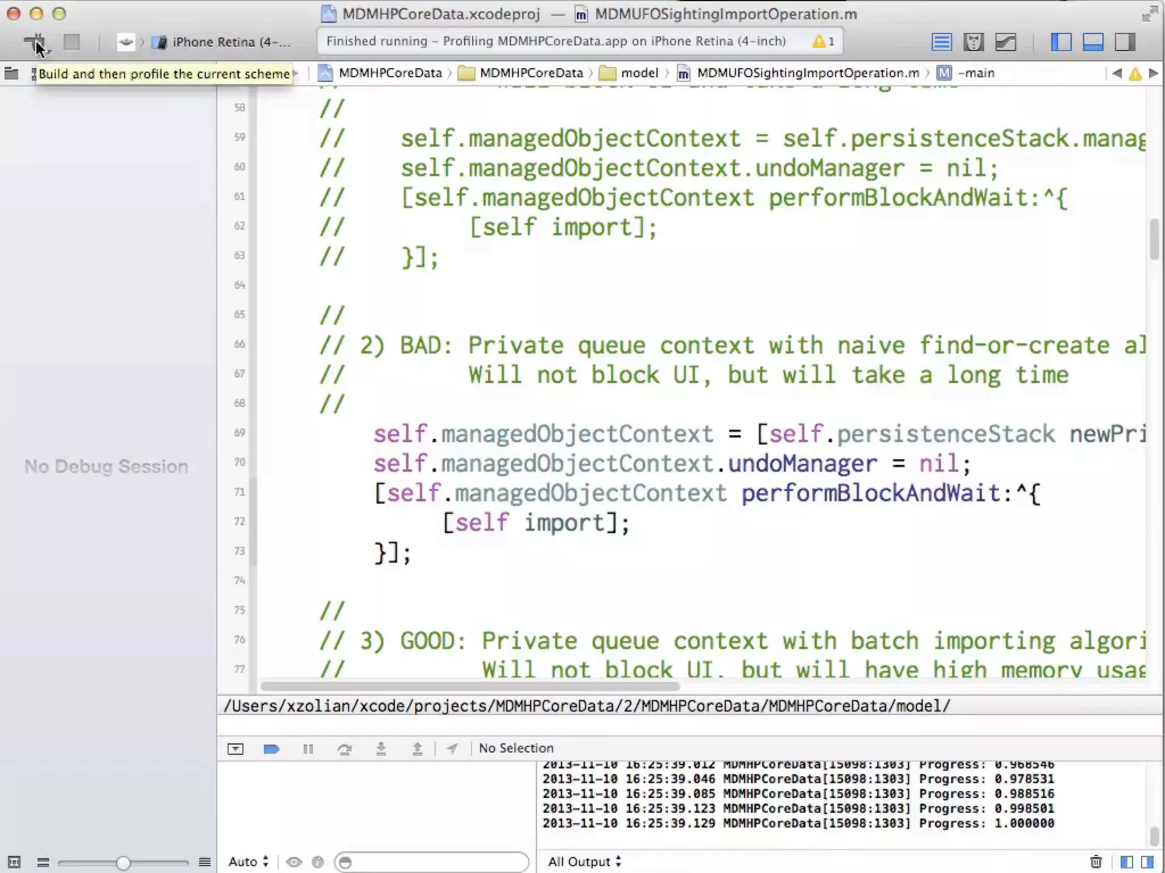Click the simulate location arrow icon
The height and width of the screenshot is (873, 1165).
pos(452,749)
